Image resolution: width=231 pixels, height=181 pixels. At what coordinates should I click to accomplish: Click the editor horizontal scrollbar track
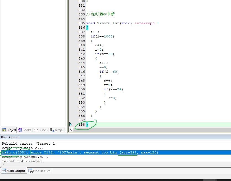[x=152, y=129]
